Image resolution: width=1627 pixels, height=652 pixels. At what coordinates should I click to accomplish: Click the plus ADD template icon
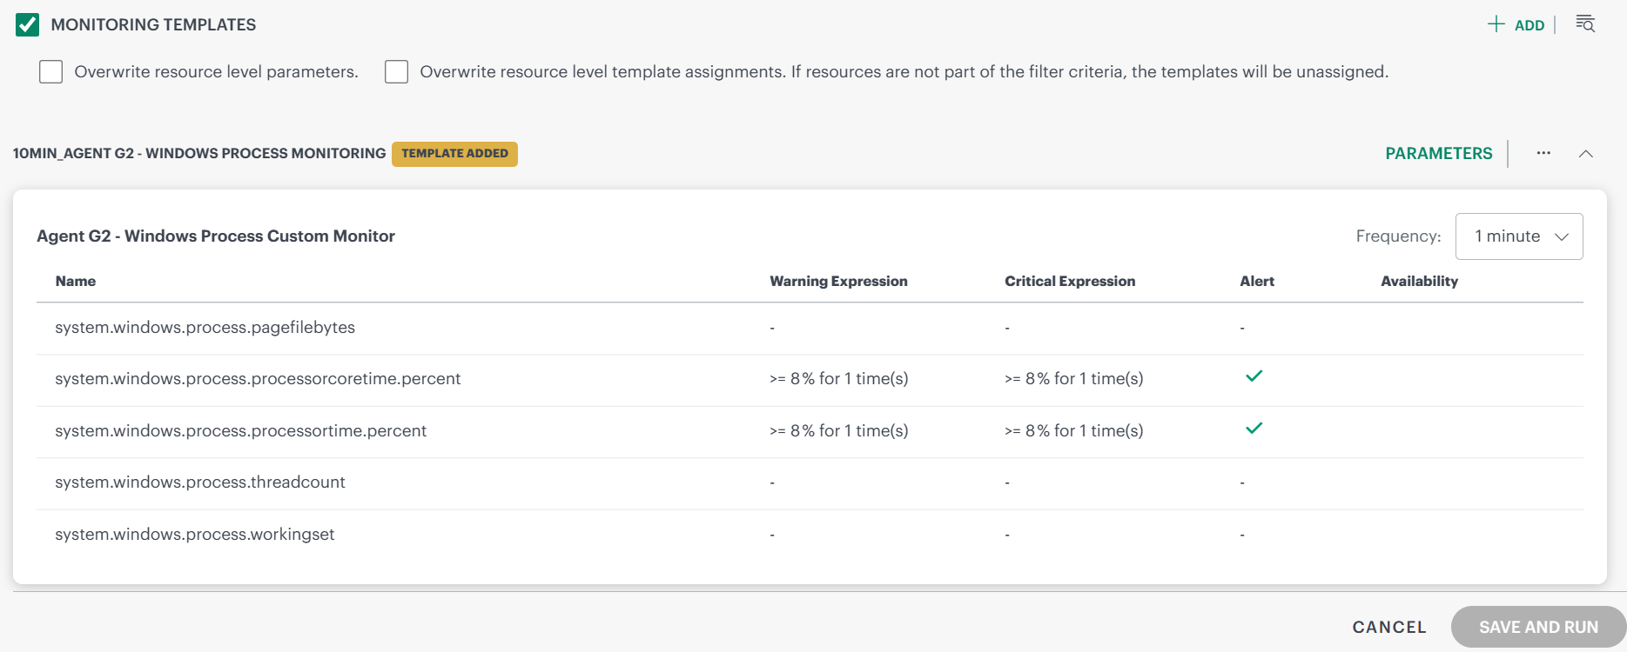click(x=1496, y=24)
